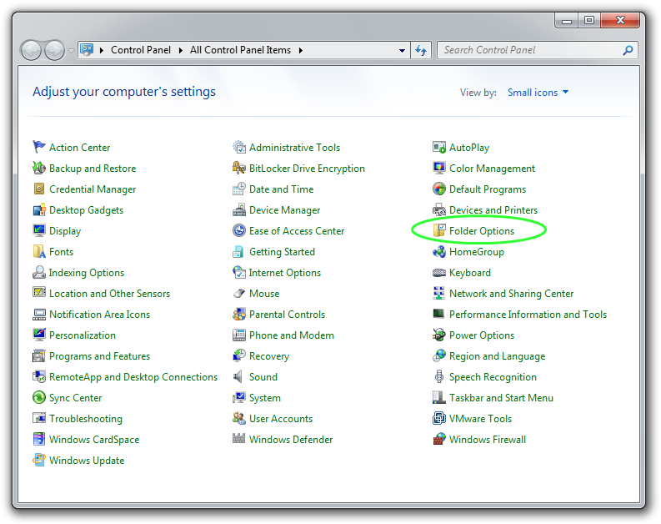Click the Devices and Printers icon
The image size is (661, 524).
(x=438, y=209)
